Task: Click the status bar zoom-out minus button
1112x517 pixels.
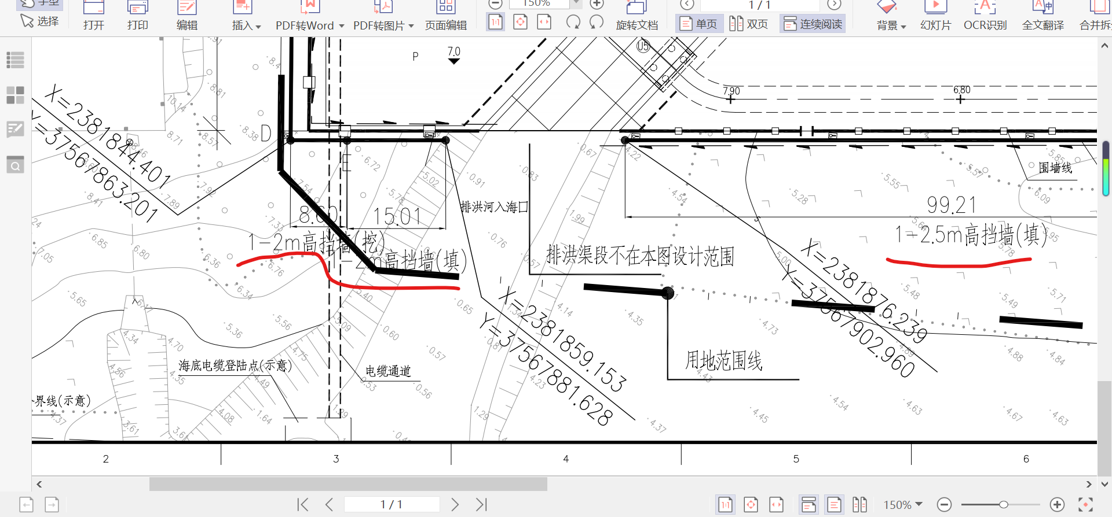Action: point(944,505)
